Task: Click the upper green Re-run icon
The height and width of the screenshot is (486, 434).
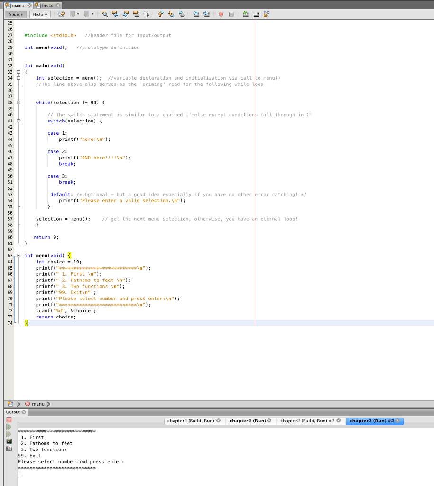Action: click(9, 427)
